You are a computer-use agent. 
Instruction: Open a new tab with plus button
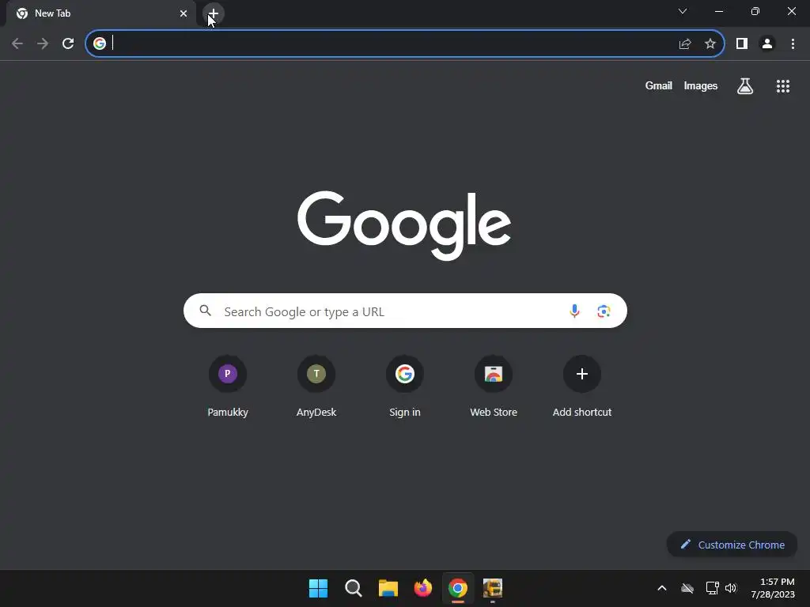pyautogui.click(x=214, y=13)
